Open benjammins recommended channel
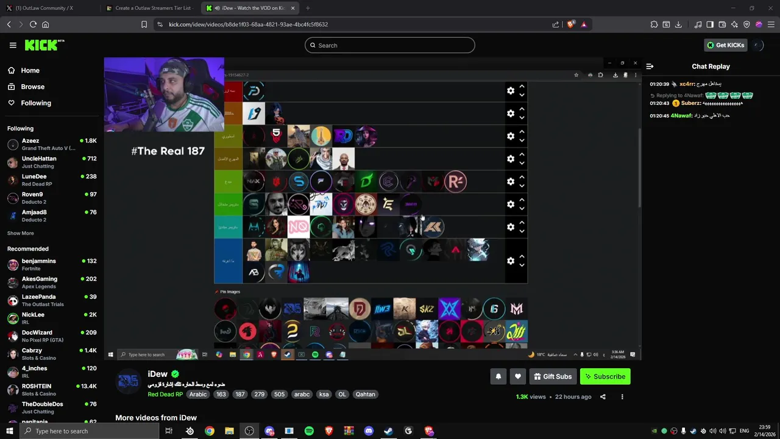780x439 pixels. [x=52, y=265]
